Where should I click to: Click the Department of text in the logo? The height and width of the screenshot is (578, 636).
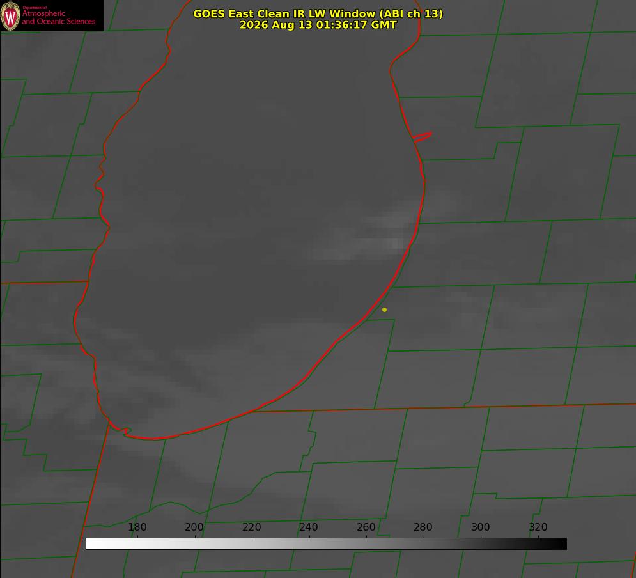35,7
